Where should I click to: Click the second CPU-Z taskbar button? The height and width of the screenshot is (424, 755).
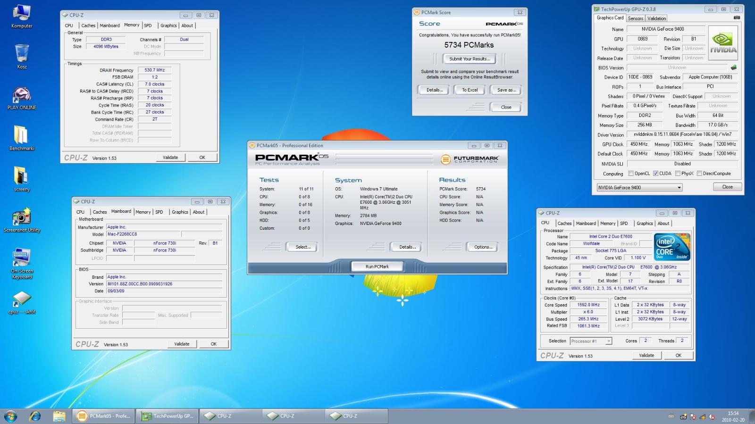(x=293, y=416)
